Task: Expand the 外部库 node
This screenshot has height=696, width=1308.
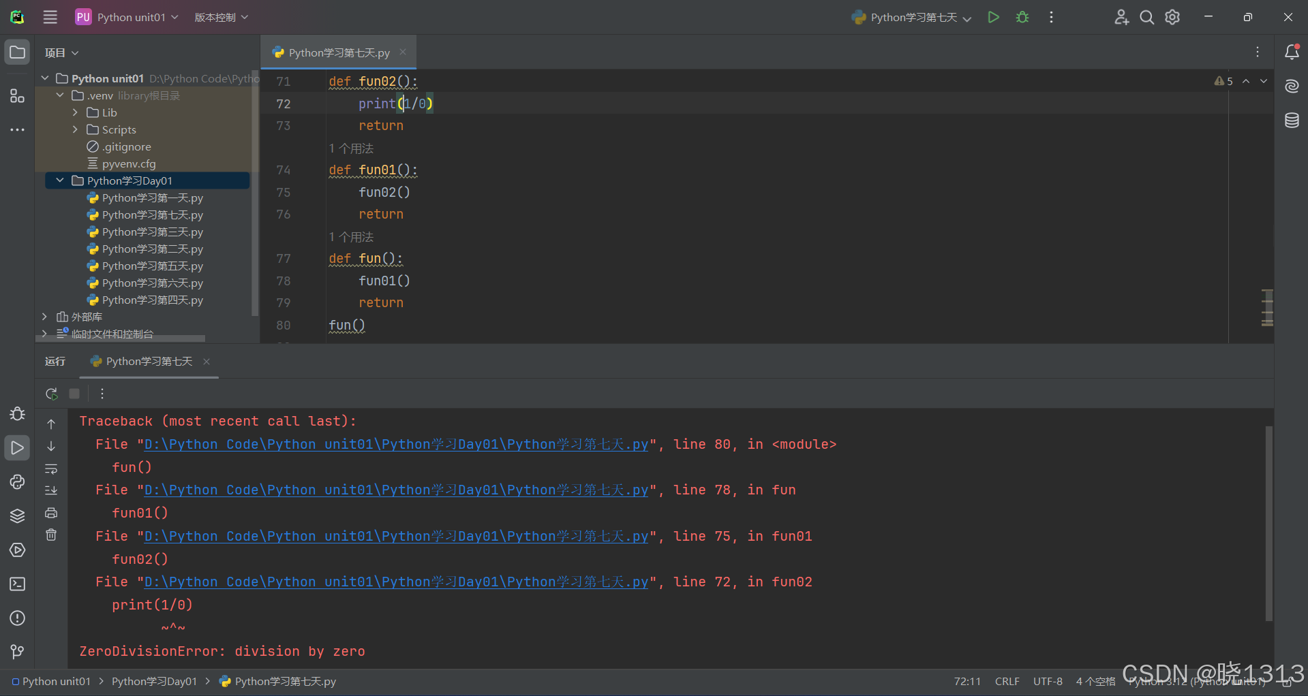Action: (45, 317)
